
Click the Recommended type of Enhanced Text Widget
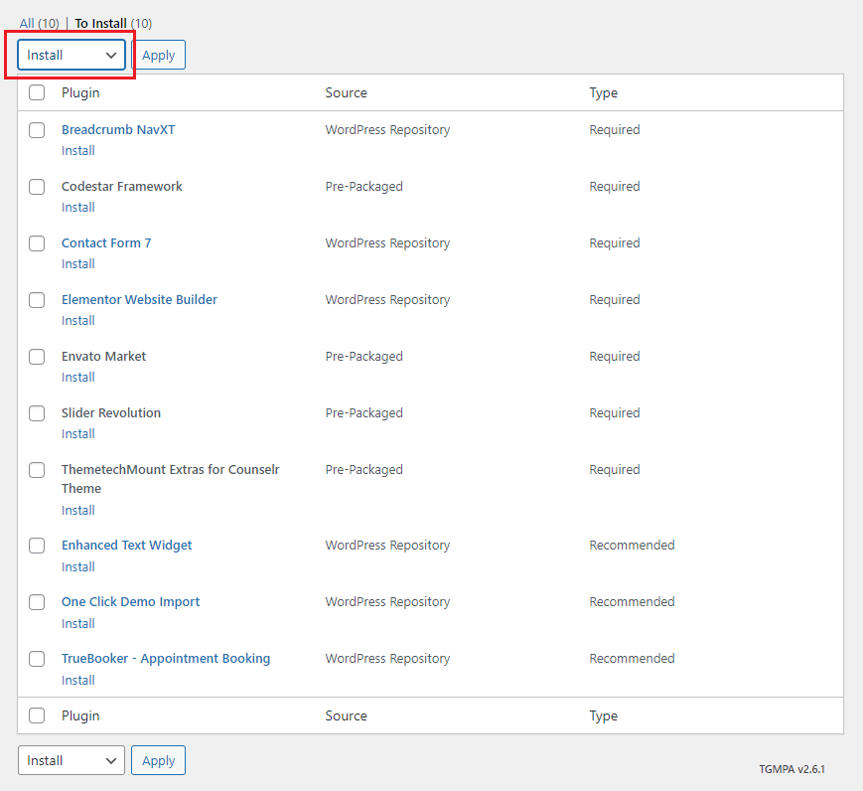coord(632,546)
